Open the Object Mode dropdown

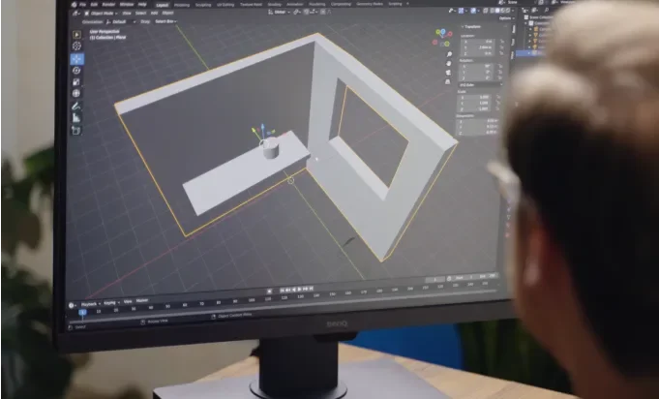coord(102,14)
